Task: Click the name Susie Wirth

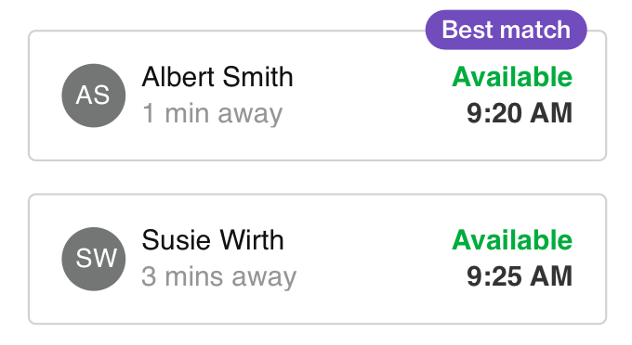Action: pyautogui.click(x=213, y=240)
